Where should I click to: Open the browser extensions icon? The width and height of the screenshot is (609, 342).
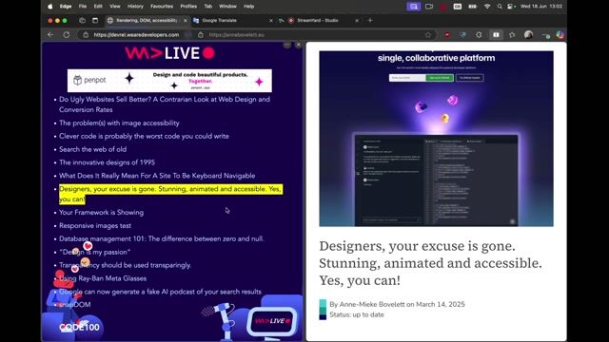pyautogui.click(x=479, y=35)
